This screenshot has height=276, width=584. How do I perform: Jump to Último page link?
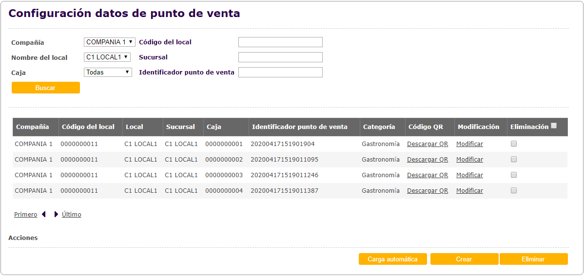(72, 215)
